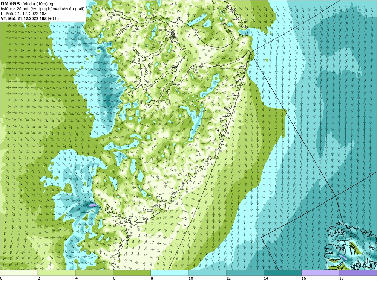Click the DMI/IGB title text
Viewport: 377px width, 281px height.
click(10, 4)
